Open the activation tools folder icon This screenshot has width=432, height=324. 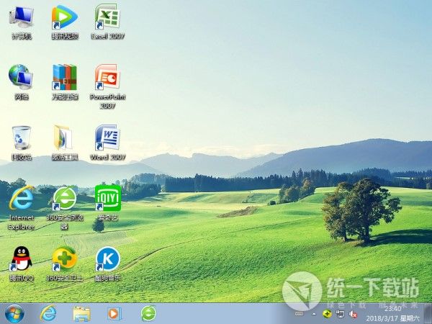65,143
